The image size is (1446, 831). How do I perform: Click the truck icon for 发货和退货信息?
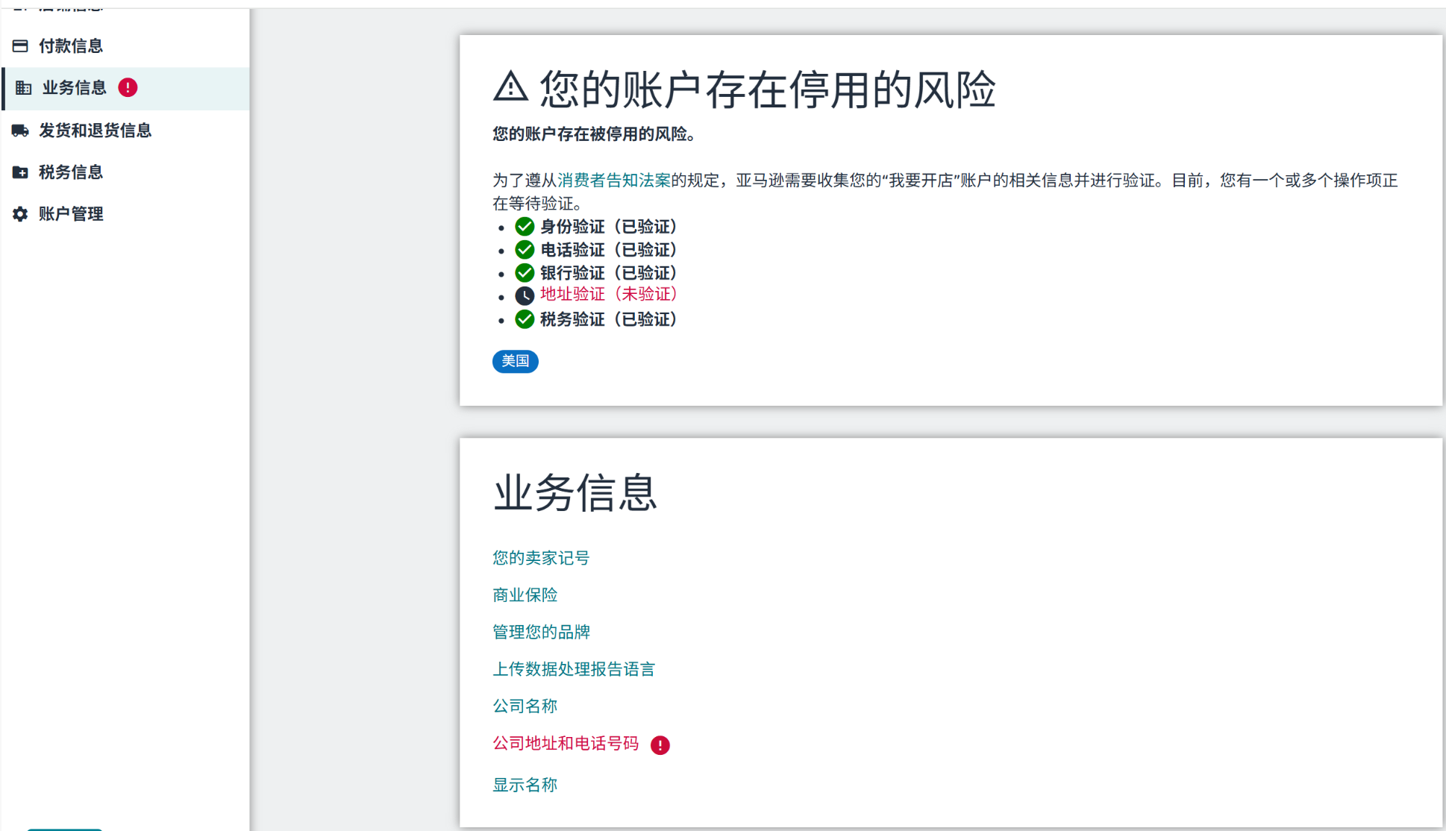pyautogui.click(x=20, y=131)
